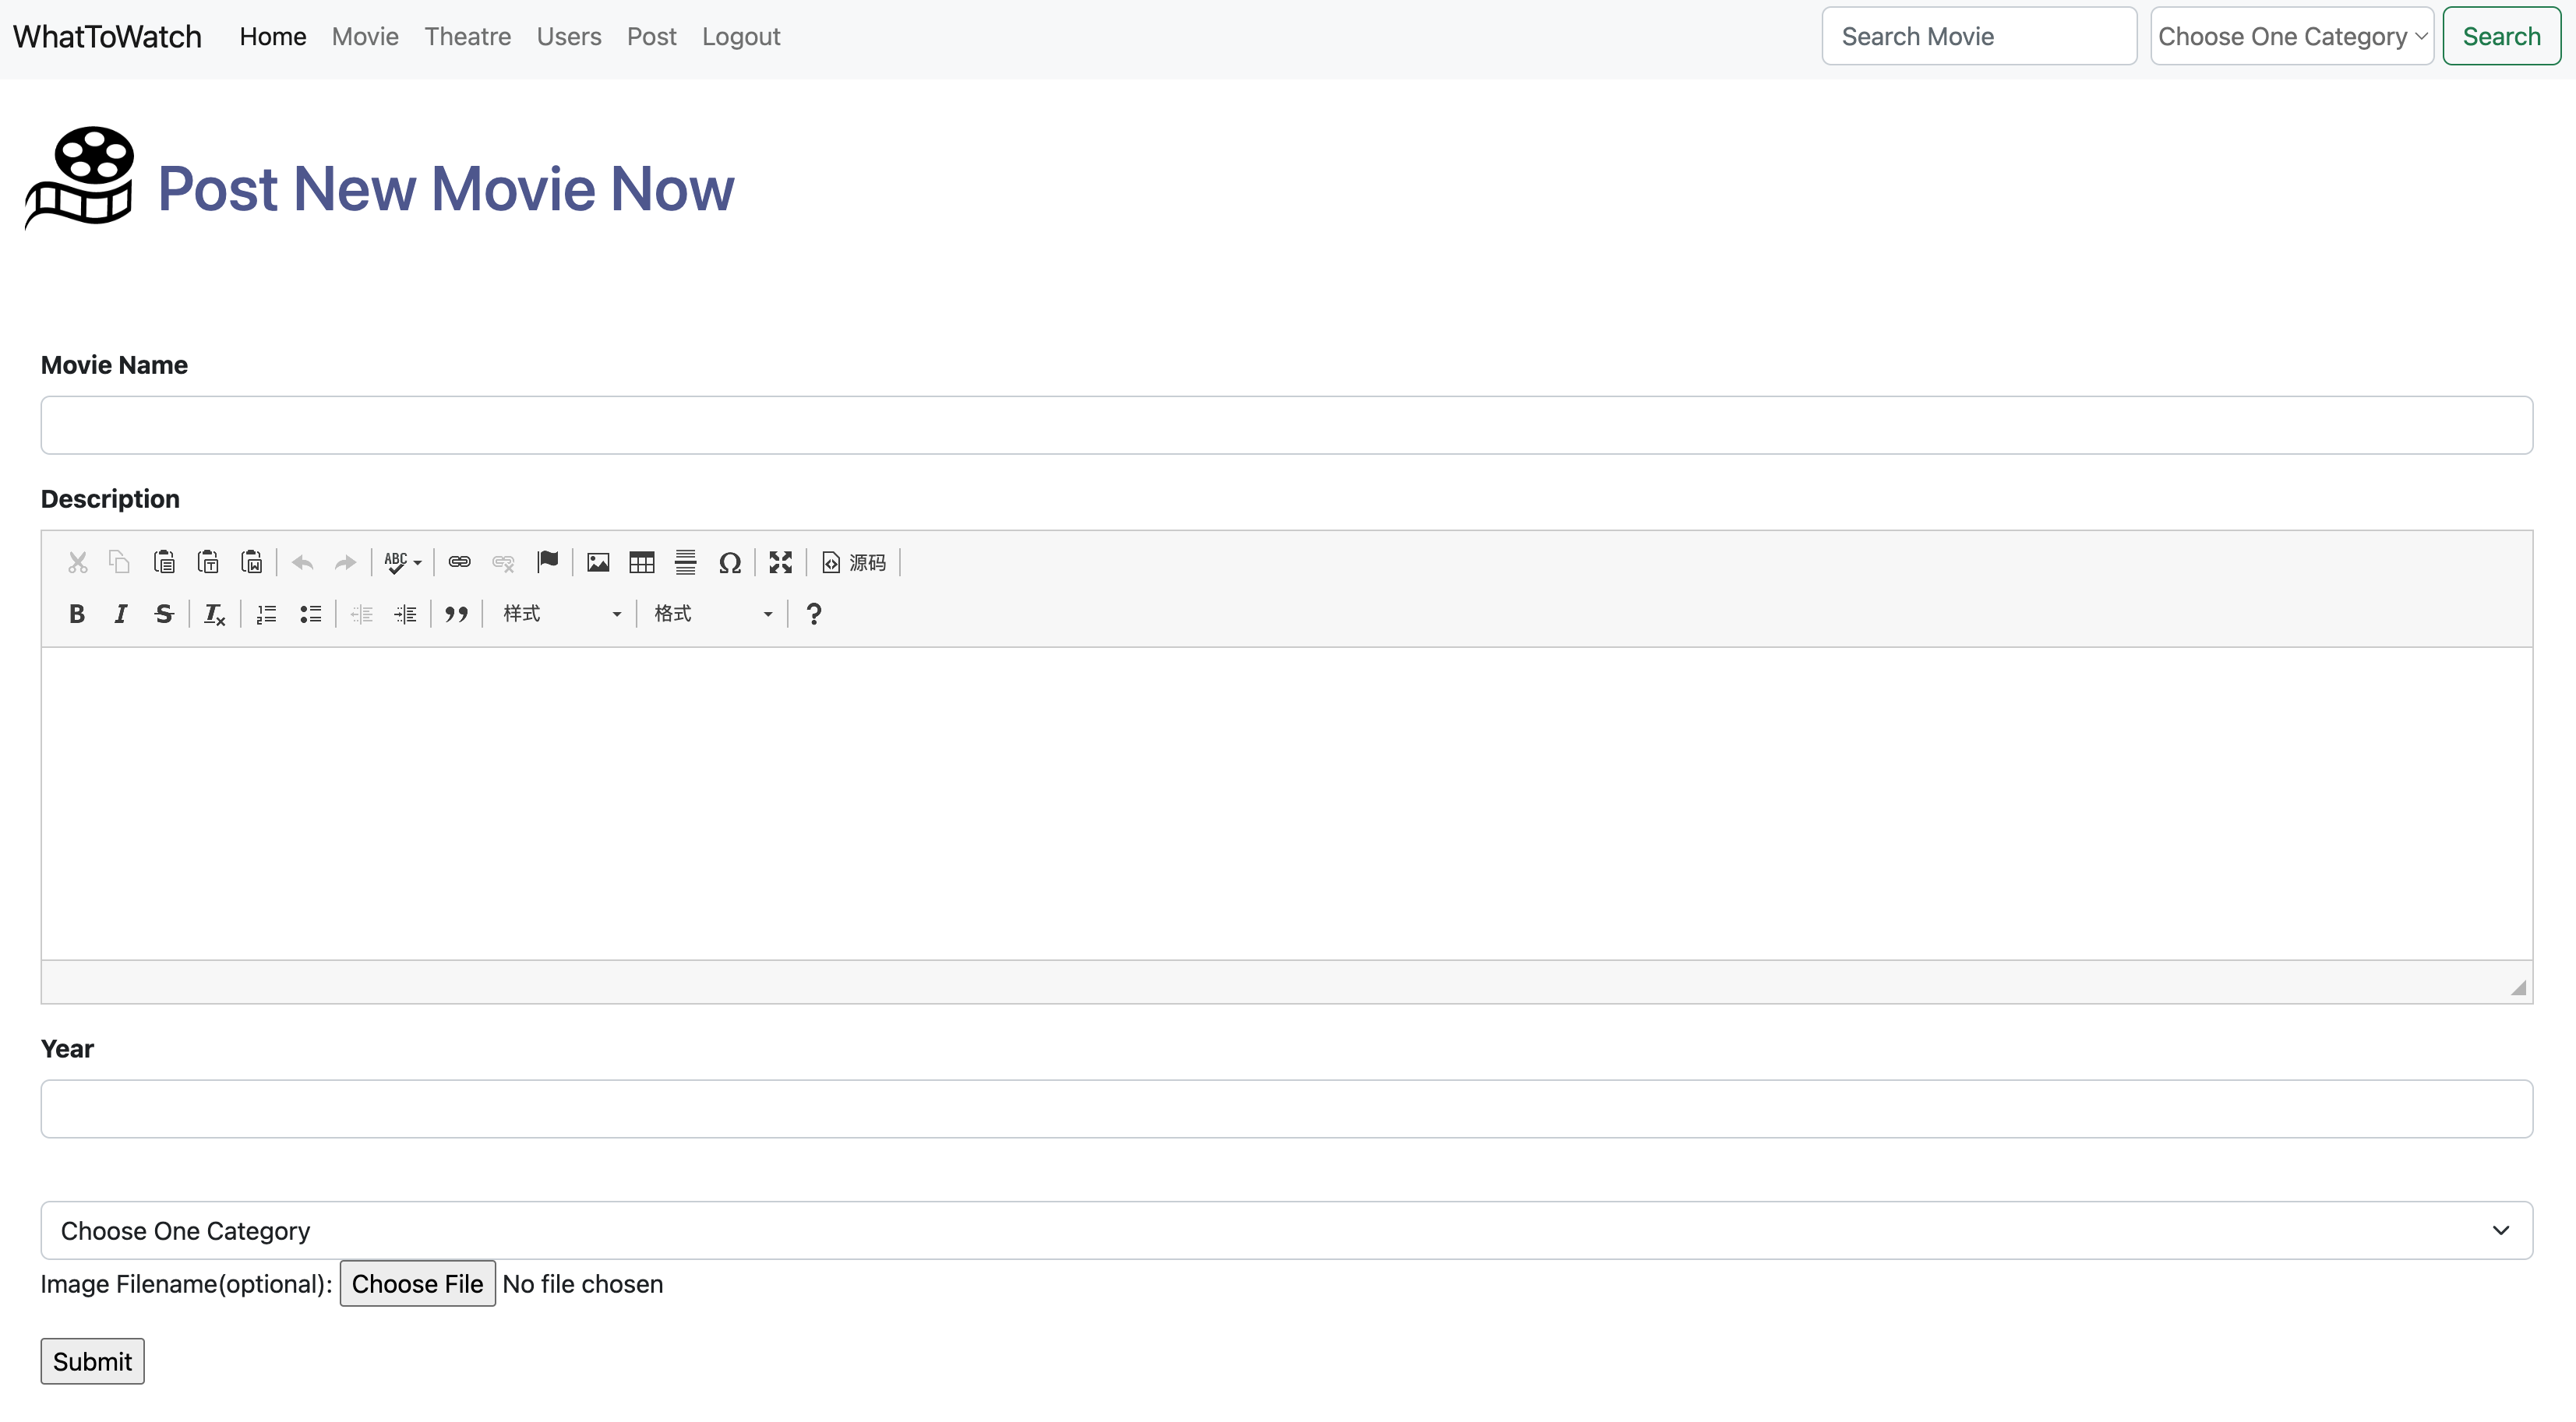2576x1422 pixels.
Task: Click the Undo arrow in editor
Action: click(302, 562)
